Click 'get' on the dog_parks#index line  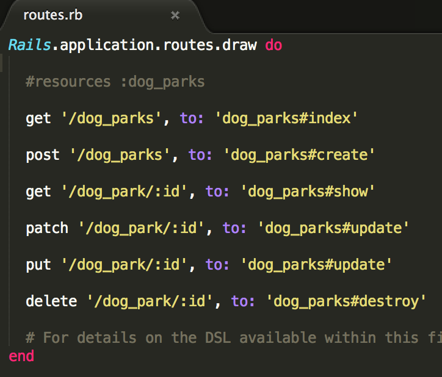pyautogui.click(x=38, y=118)
